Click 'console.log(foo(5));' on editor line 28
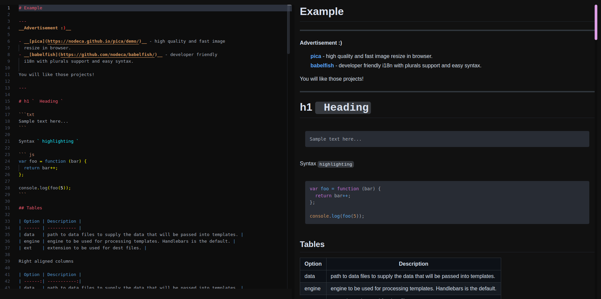 (45, 188)
